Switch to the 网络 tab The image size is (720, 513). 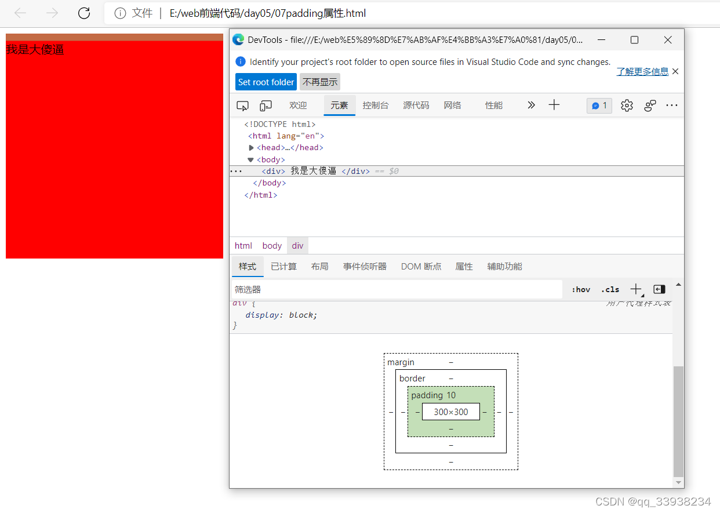[453, 105]
